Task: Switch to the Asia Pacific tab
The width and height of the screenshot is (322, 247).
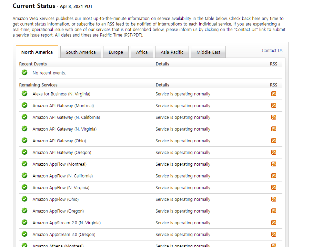Action: pos(172,52)
